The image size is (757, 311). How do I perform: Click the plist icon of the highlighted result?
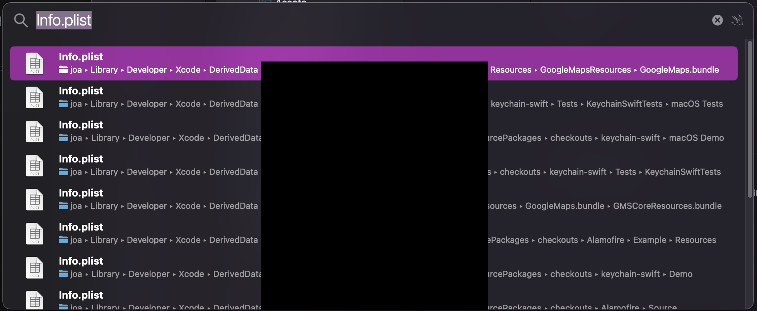35,63
